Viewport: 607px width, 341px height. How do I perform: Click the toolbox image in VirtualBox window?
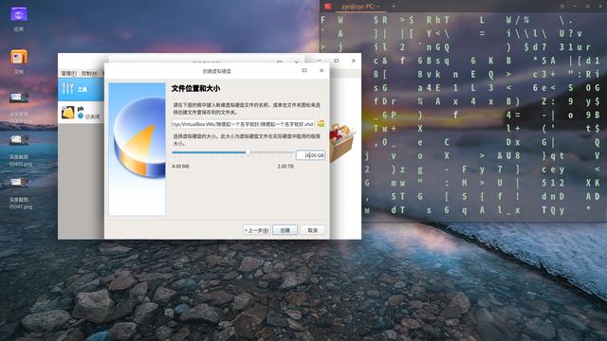[x=342, y=142]
